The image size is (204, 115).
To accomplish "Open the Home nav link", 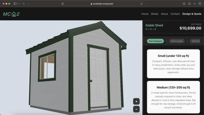I will [145, 14].
